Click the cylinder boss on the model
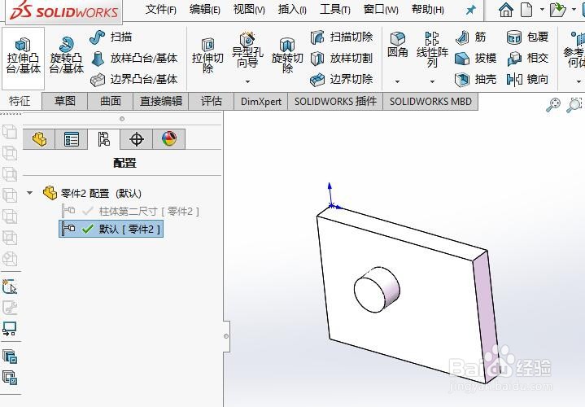Screen dimensions: 585x407 pyautogui.click(x=376, y=290)
